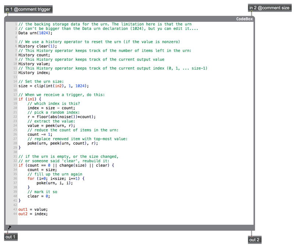The height and width of the screenshot is (248, 294).
Task: Click the "// or someone said 'clear'" comment
Action: [64, 161]
